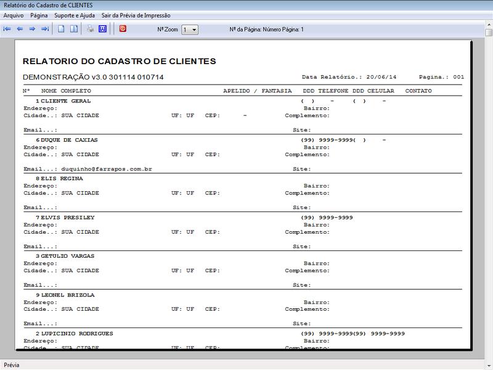This screenshot has width=493, height=370.
Task: Click the APELIDO / FANTASIA column header
Action: click(257, 91)
